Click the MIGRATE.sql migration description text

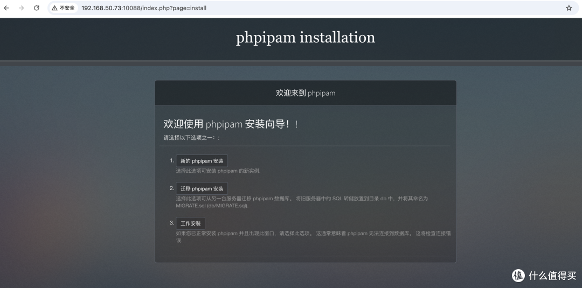point(302,202)
